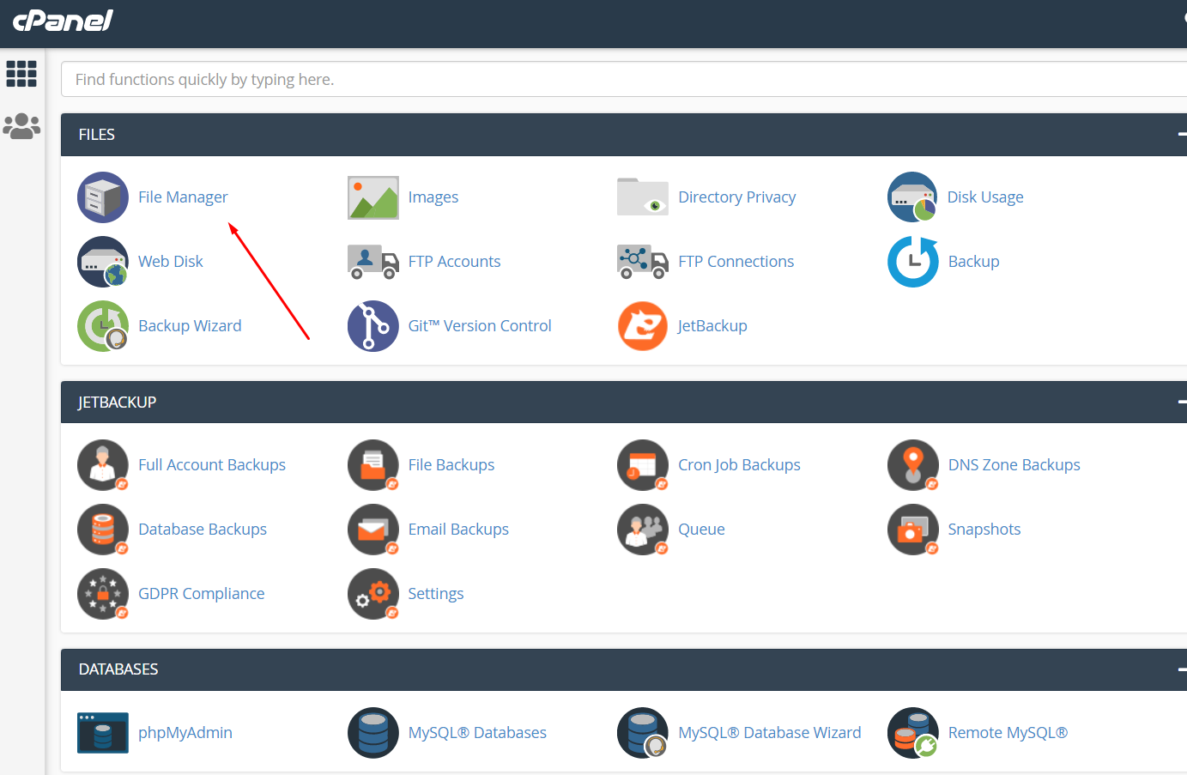Collapse the DATABASES section

(x=1181, y=669)
